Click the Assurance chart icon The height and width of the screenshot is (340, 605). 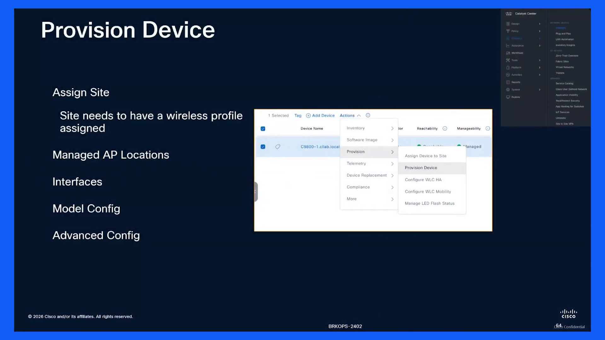point(508,46)
